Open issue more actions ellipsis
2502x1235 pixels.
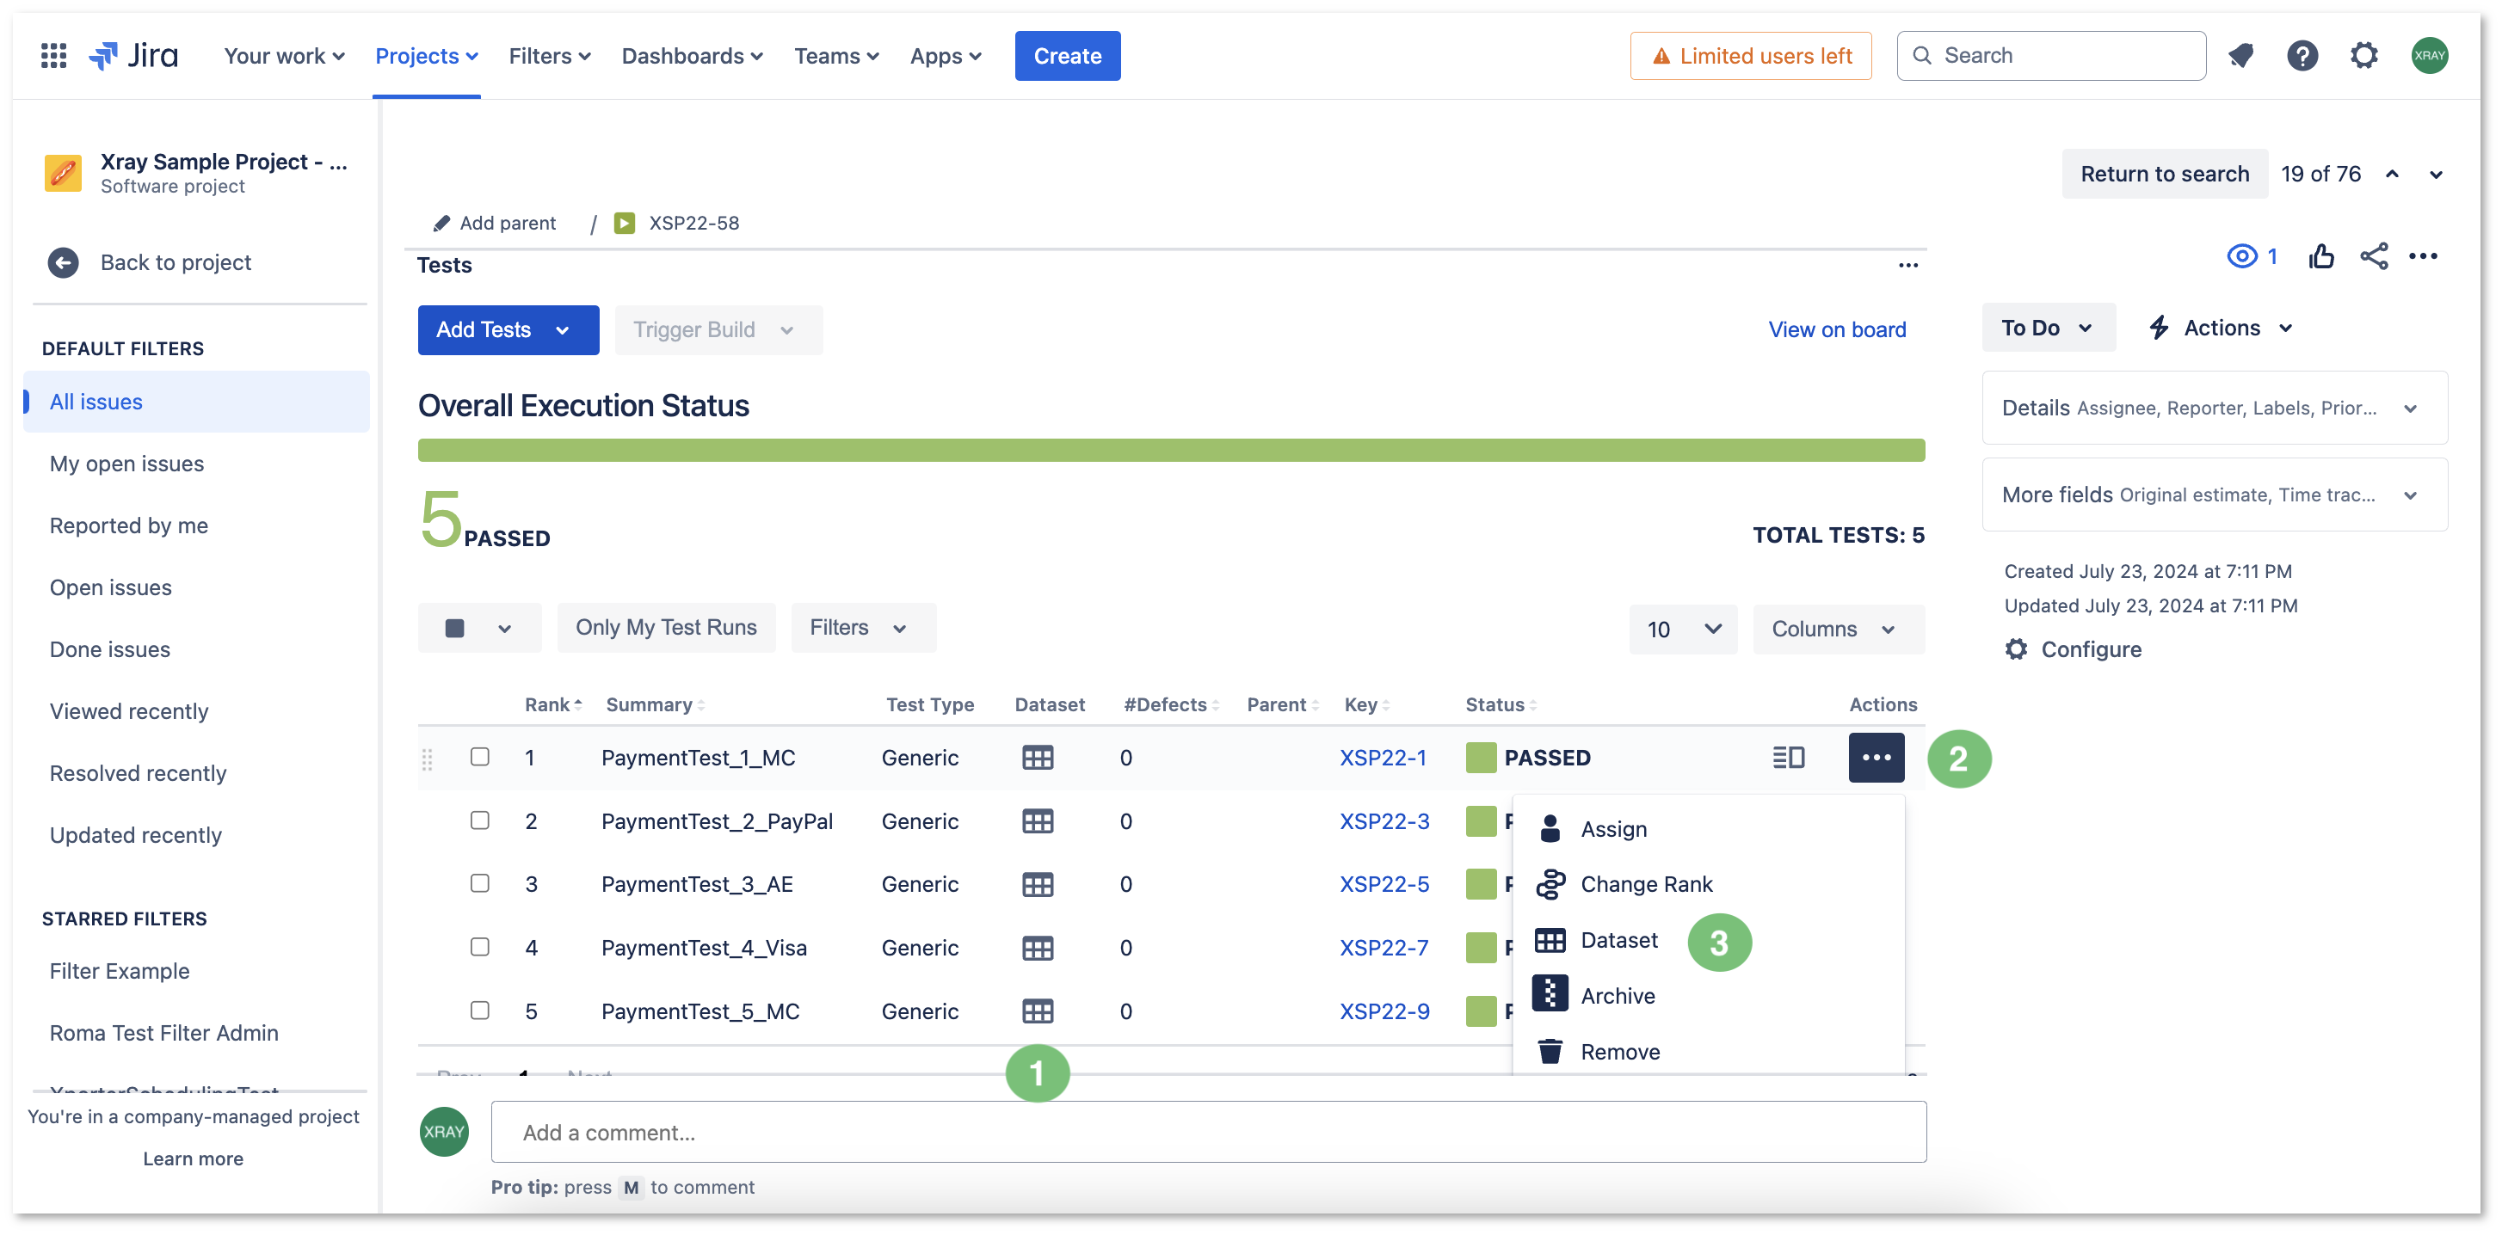(x=2424, y=256)
